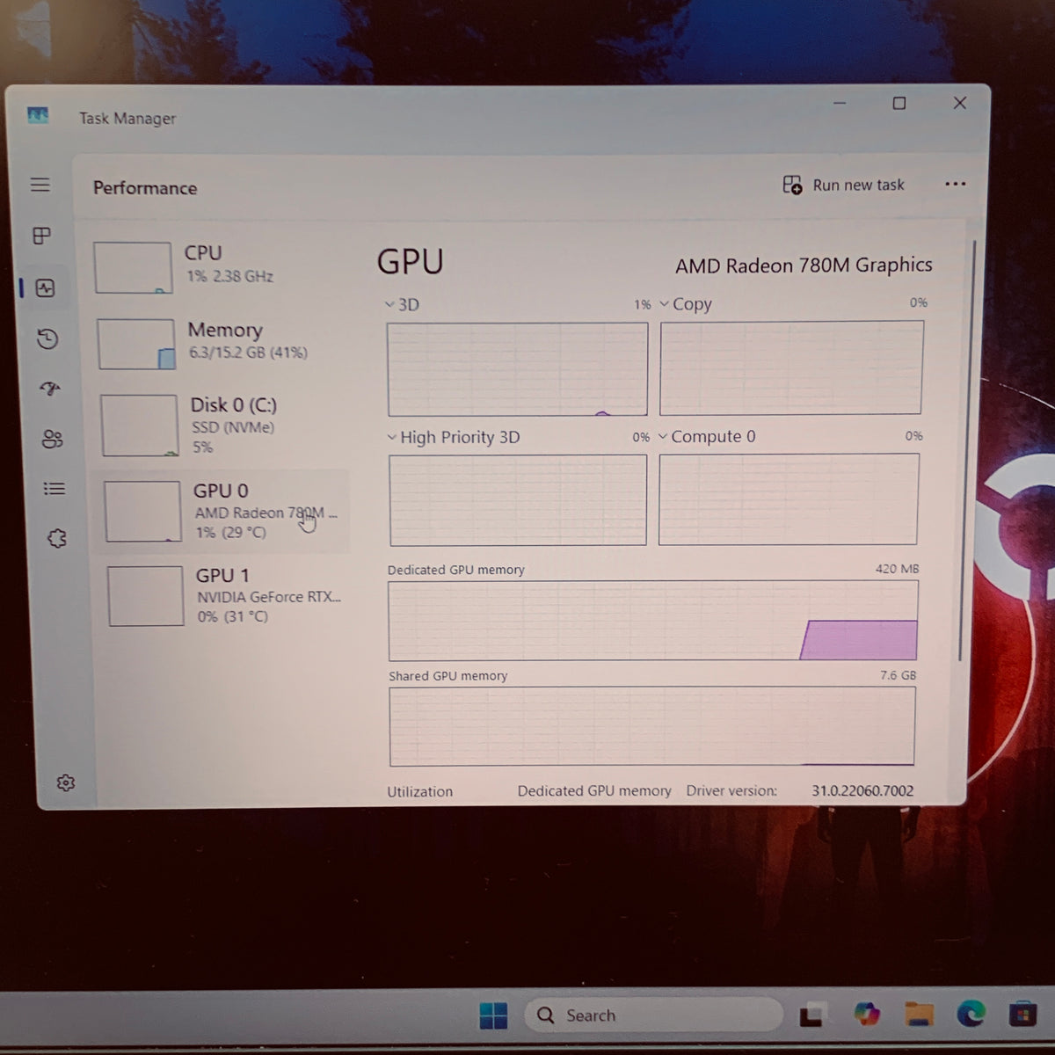
Task: Click the Shared GPU memory graph
Action: (x=652, y=726)
